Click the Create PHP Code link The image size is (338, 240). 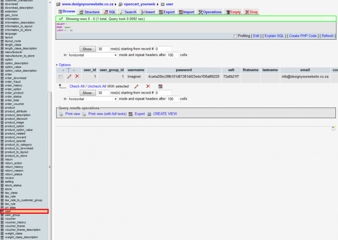point(303,36)
